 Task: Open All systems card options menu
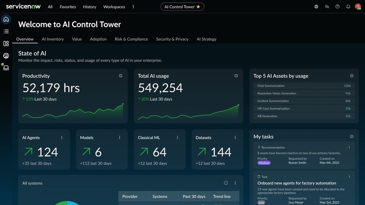click(x=235, y=183)
